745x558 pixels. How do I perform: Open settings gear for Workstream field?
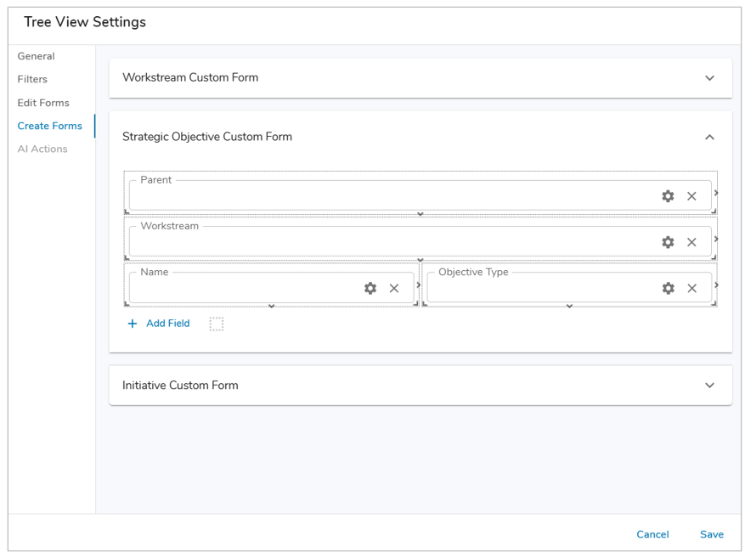[x=668, y=242]
